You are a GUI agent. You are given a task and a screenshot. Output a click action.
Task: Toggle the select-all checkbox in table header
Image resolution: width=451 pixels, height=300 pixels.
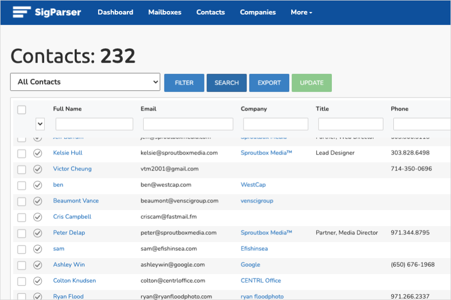pyautogui.click(x=22, y=109)
